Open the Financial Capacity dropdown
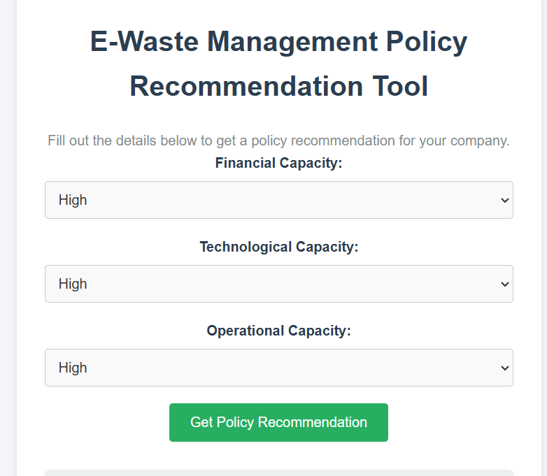Screen dimensions: 547x476 [278, 200]
